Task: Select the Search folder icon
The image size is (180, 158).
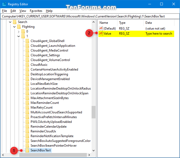Action: 15,22
